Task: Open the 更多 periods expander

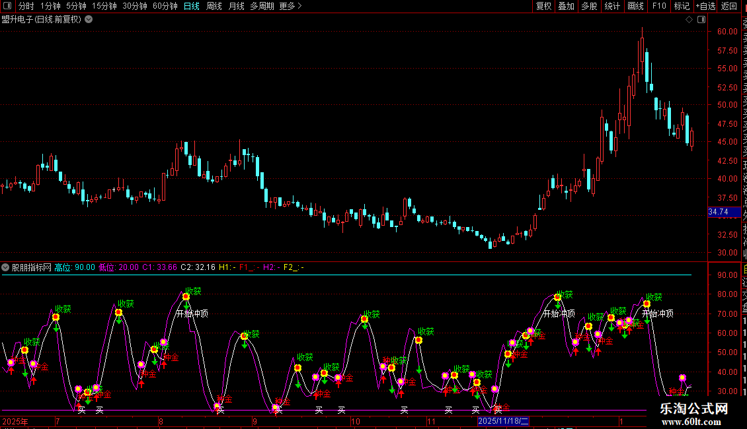Action: pos(290,6)
